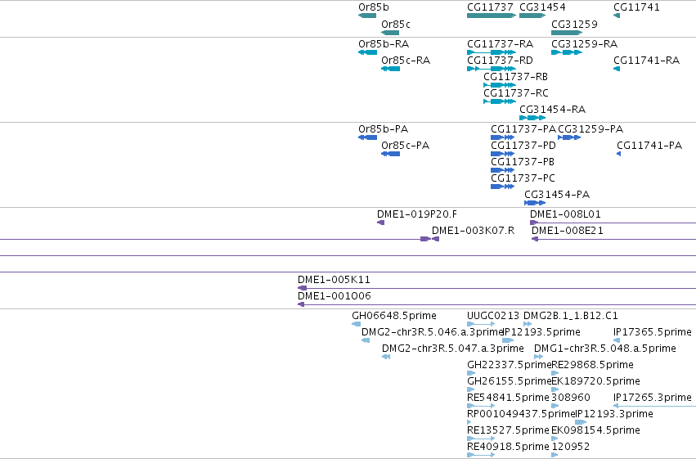This screenshot has width=696, height=459.
Task: Select protein Or85c-PA label
Action: pyautogui.click(x=406, y=146)
